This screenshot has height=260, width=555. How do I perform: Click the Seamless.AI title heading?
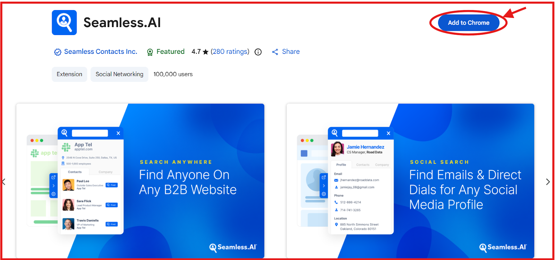(122, 23)
